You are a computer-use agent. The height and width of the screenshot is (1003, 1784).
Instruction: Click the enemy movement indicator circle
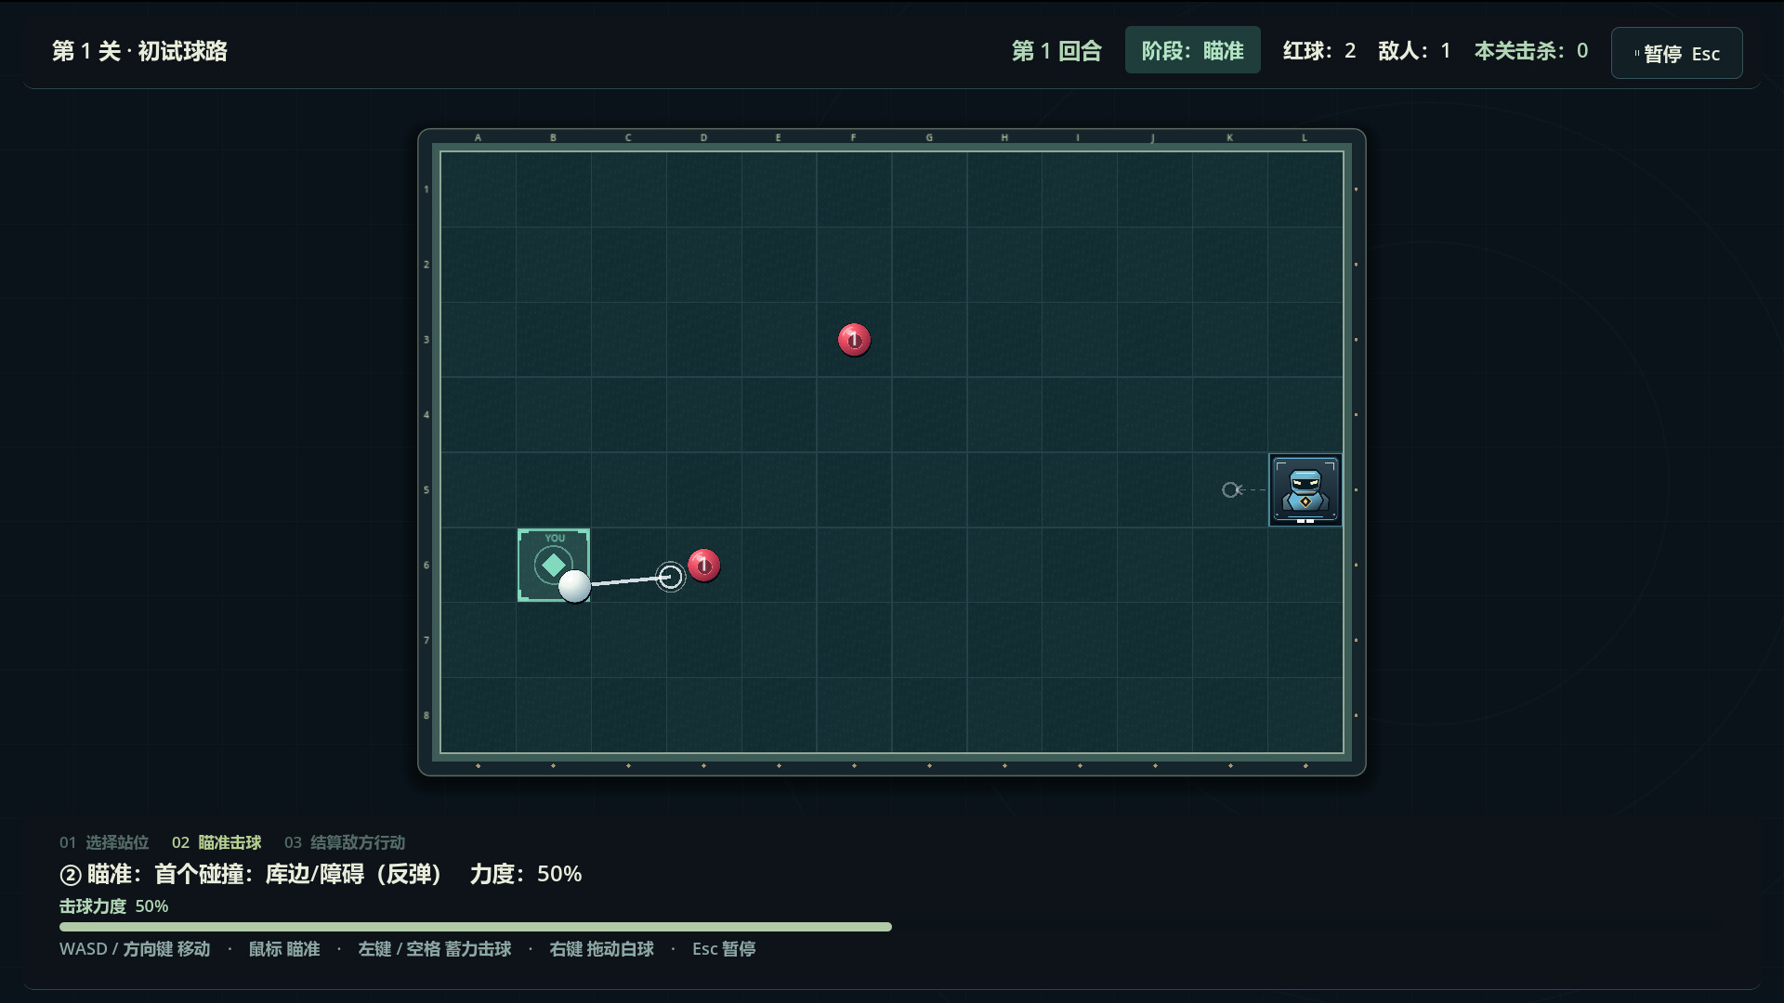1230,489
